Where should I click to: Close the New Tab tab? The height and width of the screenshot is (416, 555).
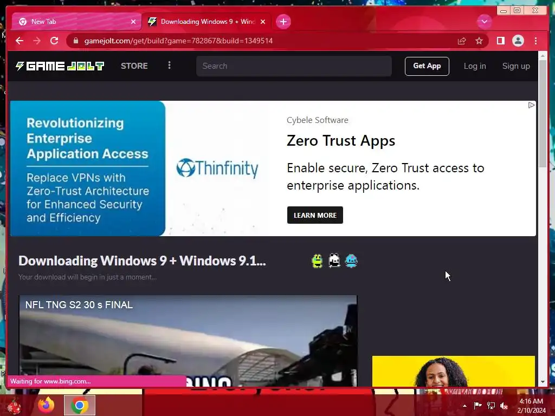(x=133, y=22)
